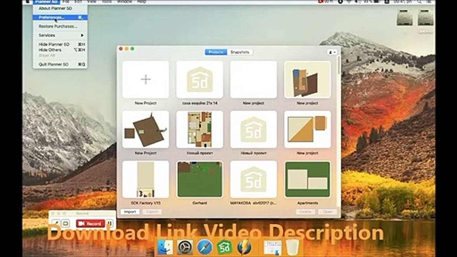Click the Export button
457x257 pixels.
[x=152, y=212]
